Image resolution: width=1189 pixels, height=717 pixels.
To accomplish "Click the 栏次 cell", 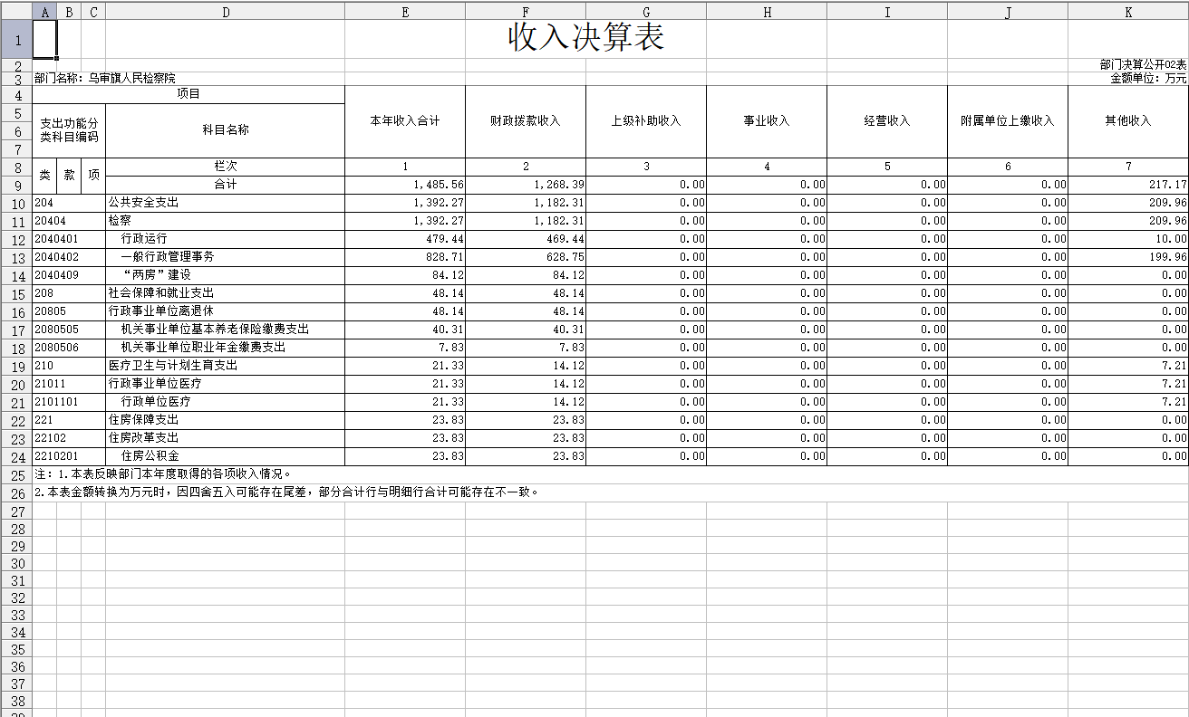I will tap(226, 167).
